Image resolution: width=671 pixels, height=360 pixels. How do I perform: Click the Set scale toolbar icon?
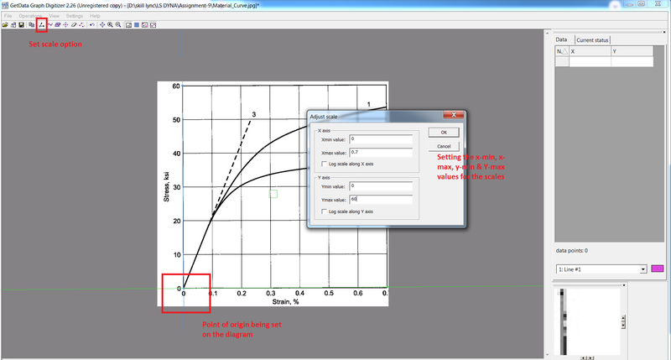41,25
